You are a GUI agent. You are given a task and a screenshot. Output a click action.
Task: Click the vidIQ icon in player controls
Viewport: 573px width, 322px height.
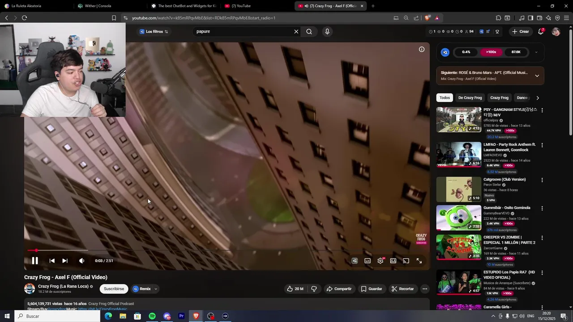click(355, 261)
